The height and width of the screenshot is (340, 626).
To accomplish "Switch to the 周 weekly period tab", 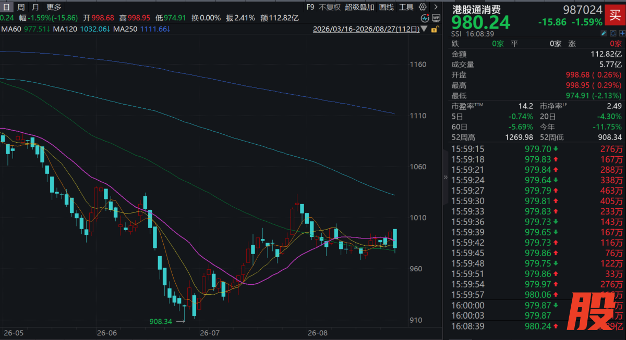I will pos(20,7).
